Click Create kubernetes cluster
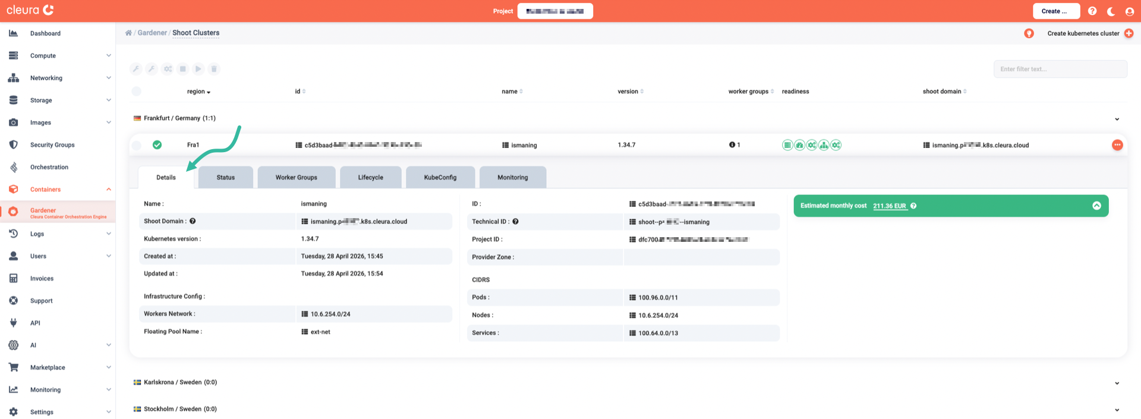The height and width of the screenshot is (419, 1141). pyautogui.click(x=1083, y=33)
